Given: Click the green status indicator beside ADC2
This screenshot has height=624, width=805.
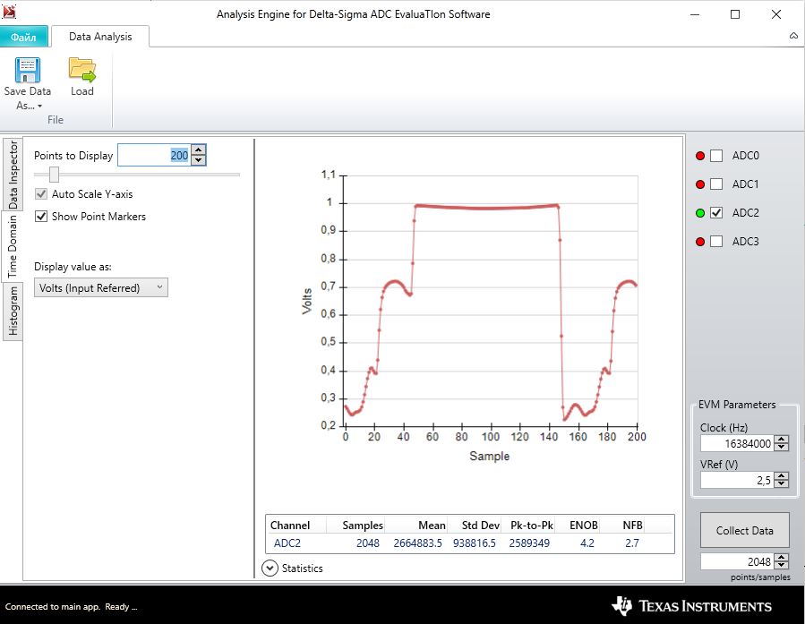Looking at the screenshot, I should point(699,213).
